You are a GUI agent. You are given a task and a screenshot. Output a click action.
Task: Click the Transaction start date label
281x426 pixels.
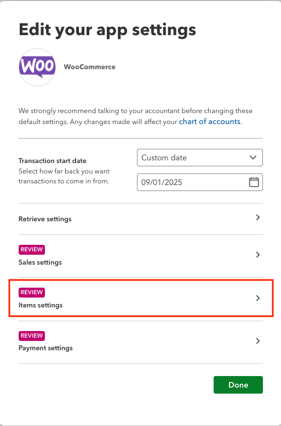52,161
